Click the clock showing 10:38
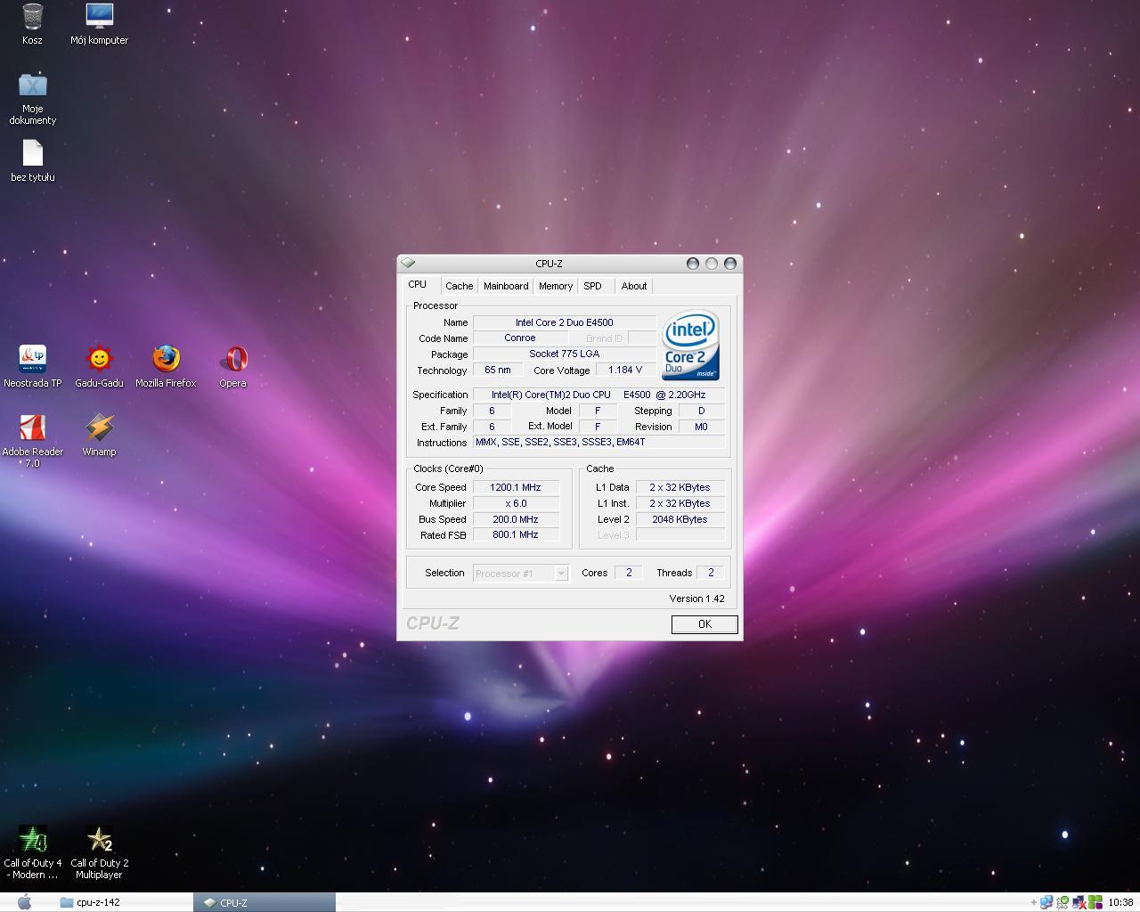 [x=1120, y=902]
